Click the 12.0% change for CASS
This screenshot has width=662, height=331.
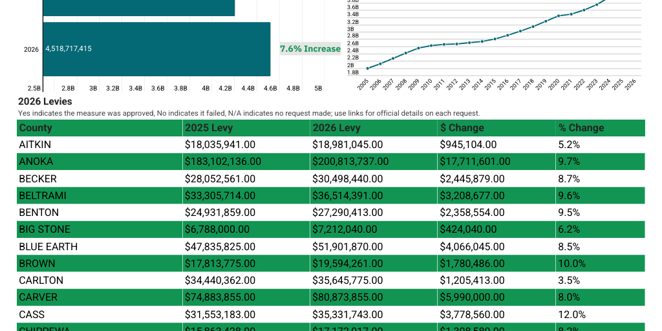tap(601, 314)
